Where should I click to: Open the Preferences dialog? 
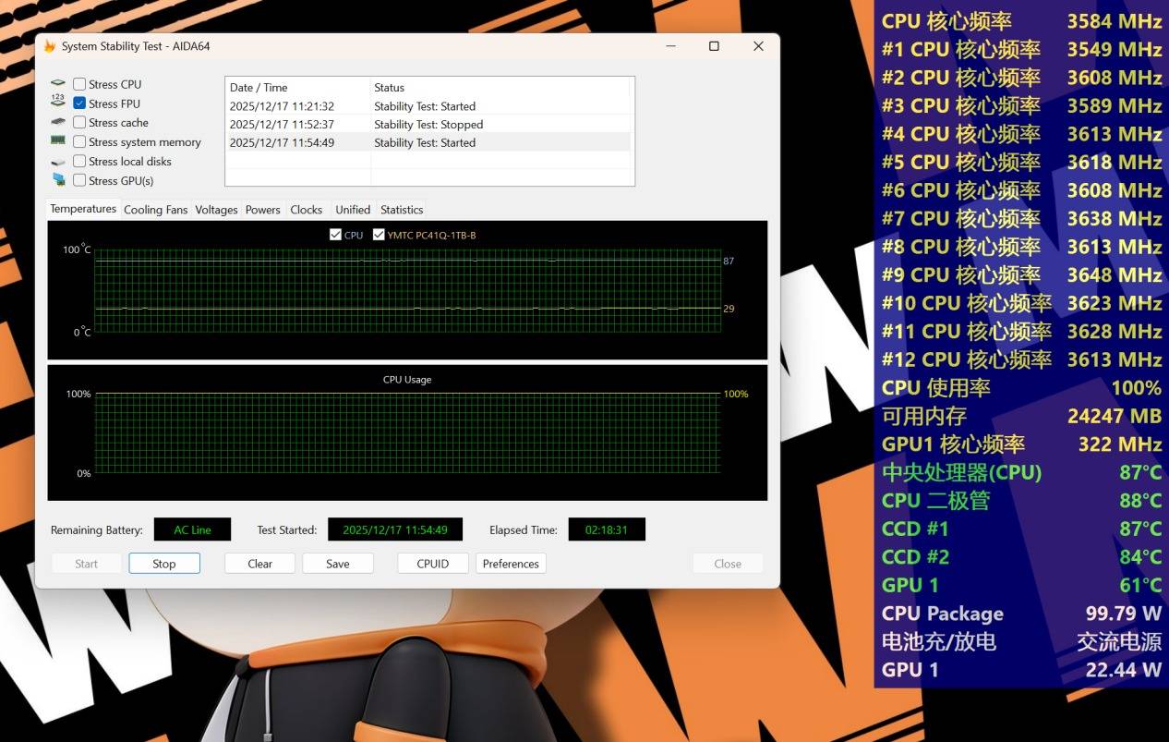tap(511, 564)
